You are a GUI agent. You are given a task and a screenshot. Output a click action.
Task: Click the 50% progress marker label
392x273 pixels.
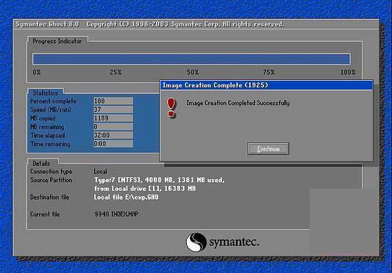(x=193, y=73)
